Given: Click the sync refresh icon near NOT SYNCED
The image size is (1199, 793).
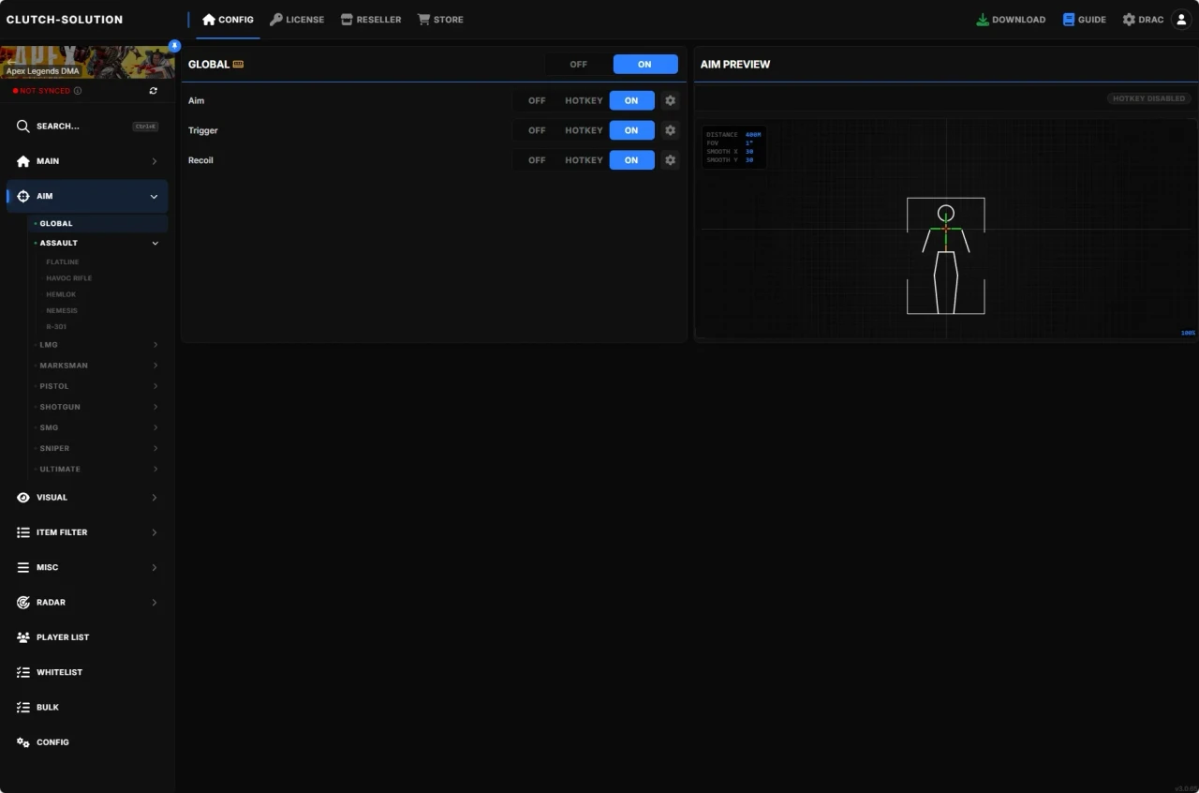Looking at the screenshot, I should pos(153,91).
